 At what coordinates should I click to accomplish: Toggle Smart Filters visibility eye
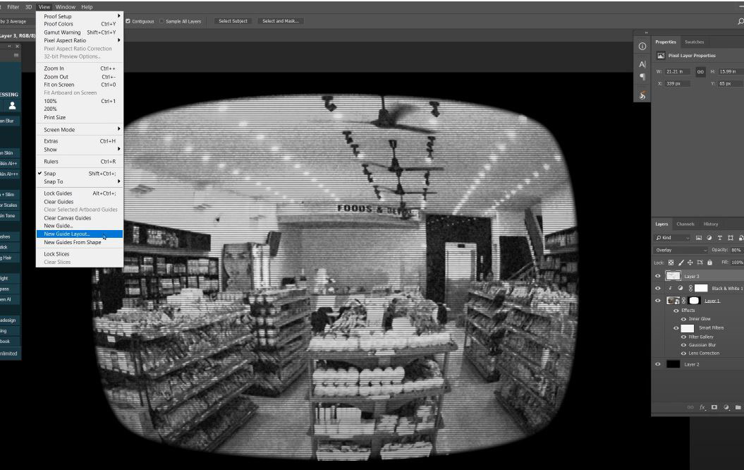click(x=676, y=328)
